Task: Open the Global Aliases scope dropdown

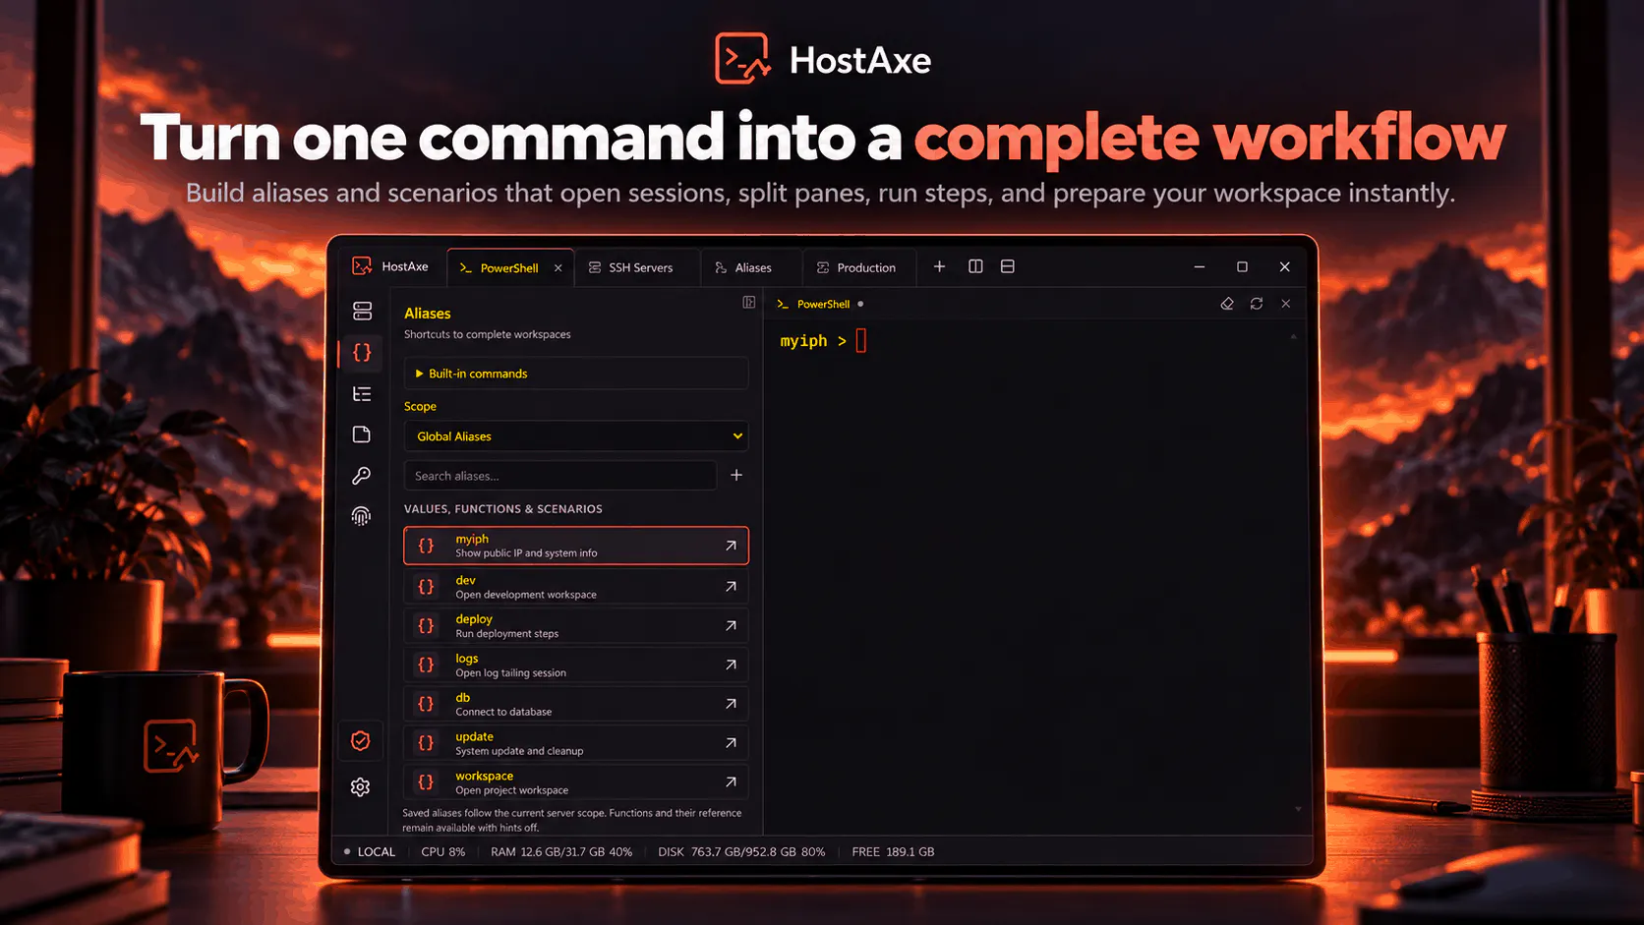Action: (x=576, y=436)
